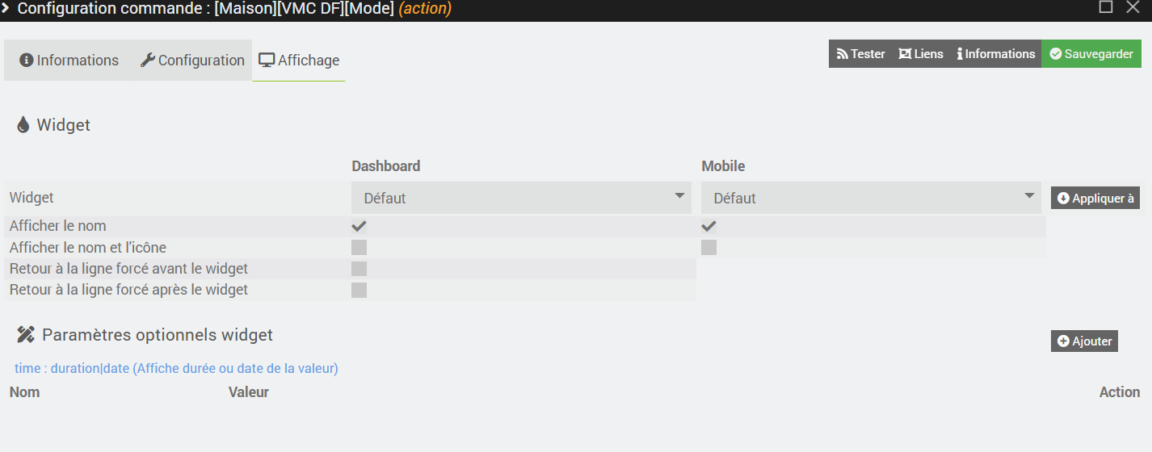Click the Tester button with signal icon
The height and width of the screenshot is (452, 1152).
(861, 54)
